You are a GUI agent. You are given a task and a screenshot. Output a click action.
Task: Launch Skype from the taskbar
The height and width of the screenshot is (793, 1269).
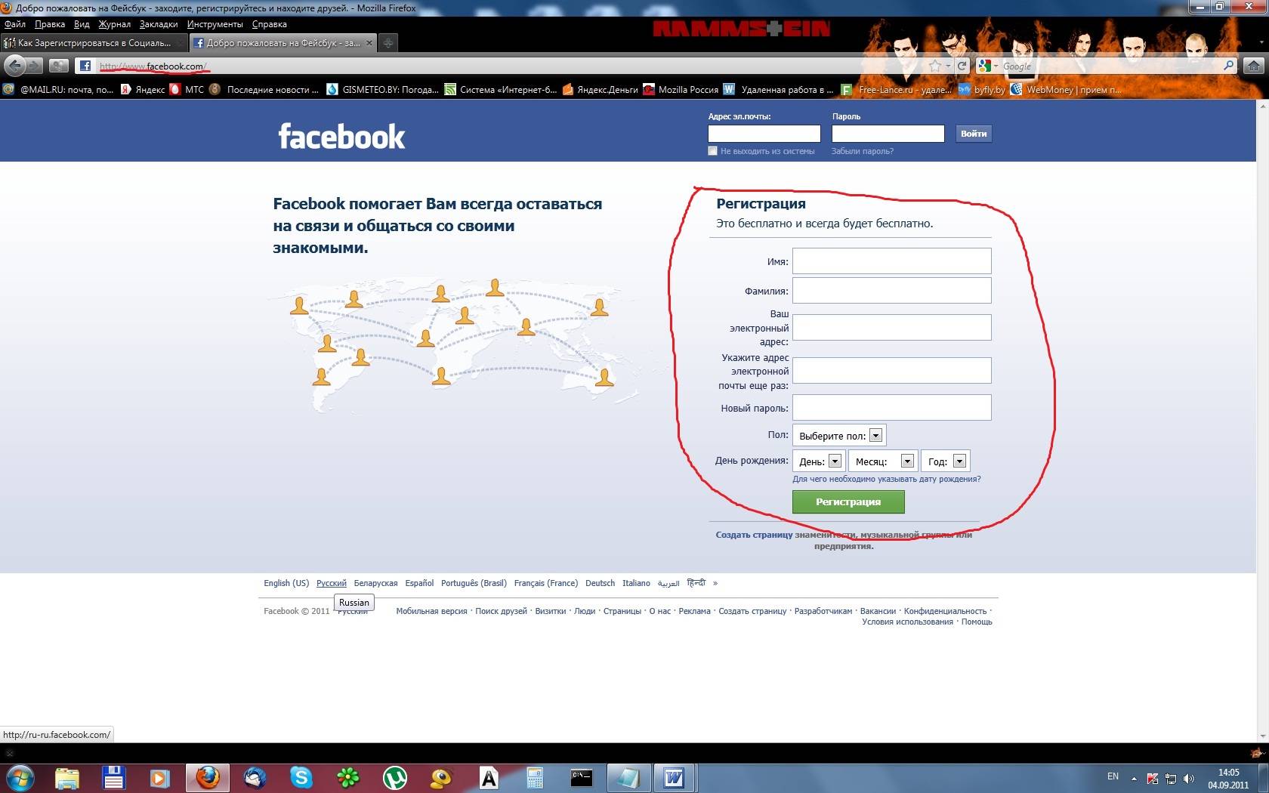301,777
